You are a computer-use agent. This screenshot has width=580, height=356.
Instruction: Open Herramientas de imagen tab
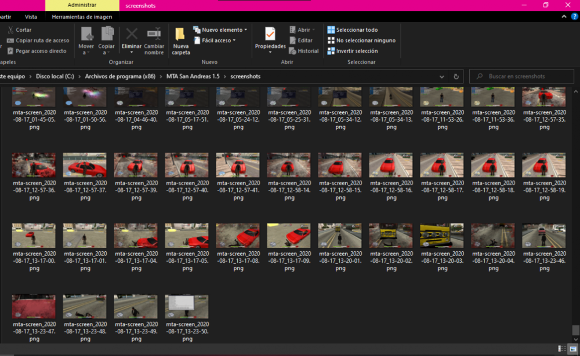82,17
